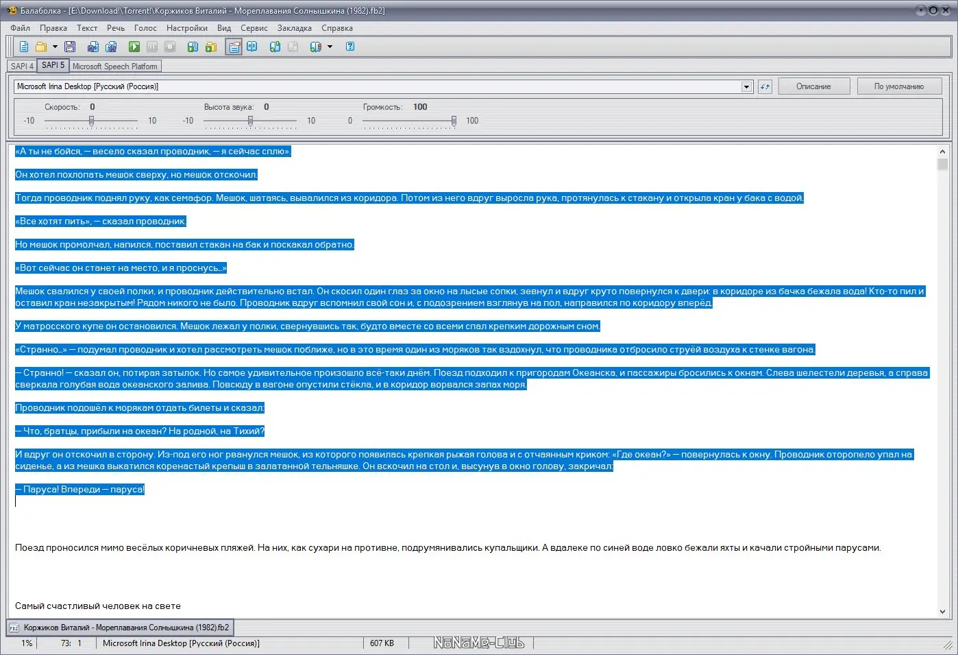The width and height of the screenshot is (958, 655).
Task: Expand the bookmarks dropdown arrow
Action: pyautogui.click(x=330, y=47)
